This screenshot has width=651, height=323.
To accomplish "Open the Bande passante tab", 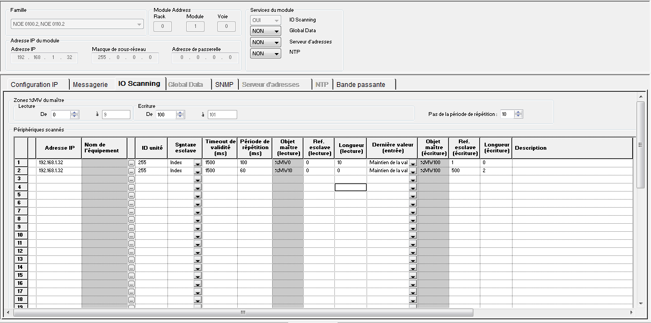I will pyautogui.click(x=361, y=84).
